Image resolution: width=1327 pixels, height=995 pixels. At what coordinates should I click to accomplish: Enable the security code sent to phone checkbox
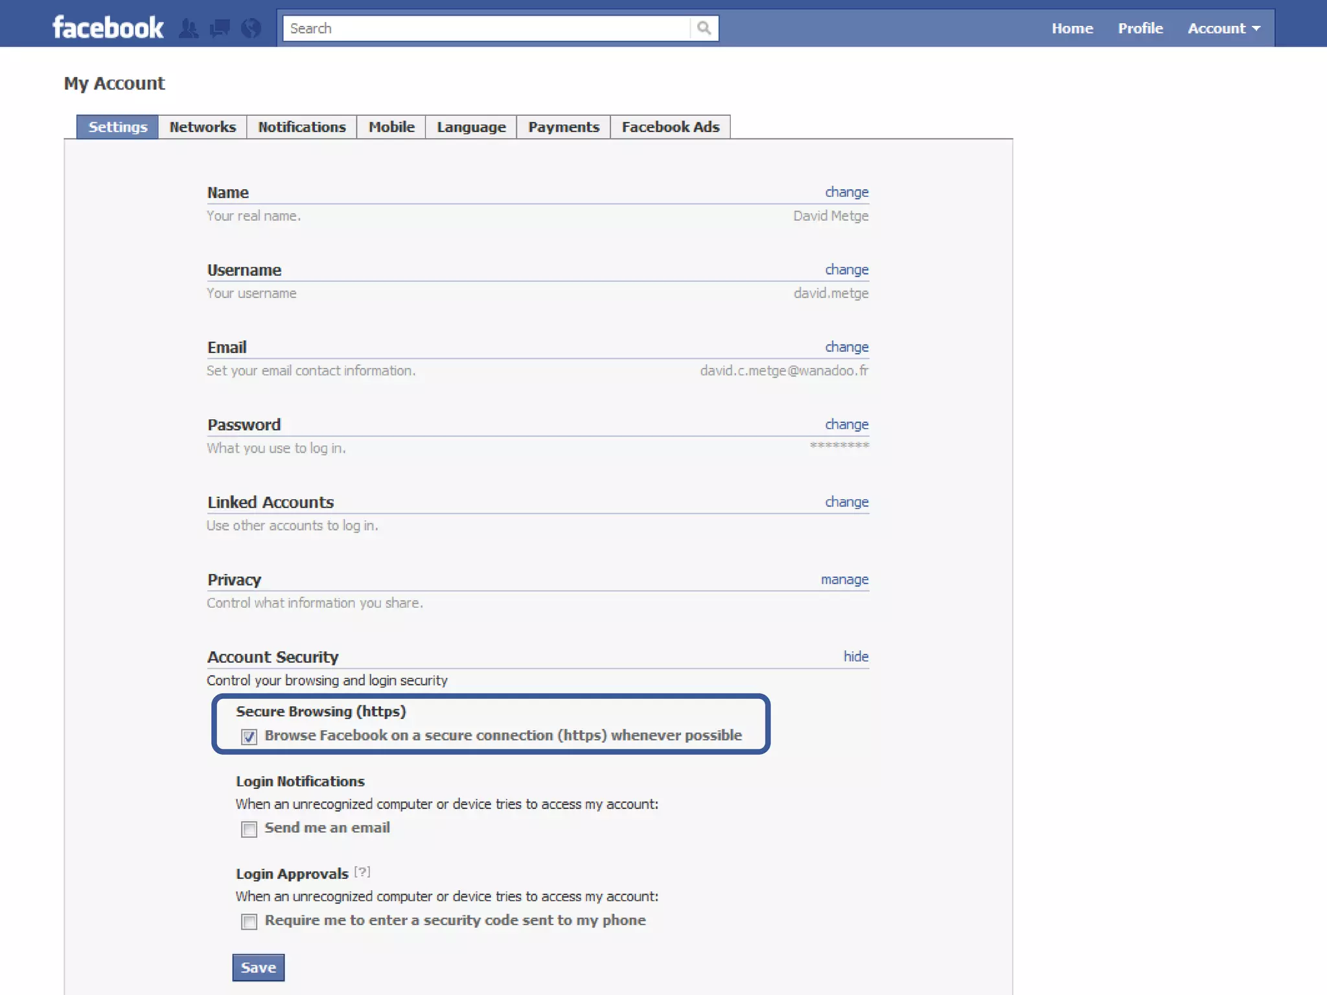249,922
